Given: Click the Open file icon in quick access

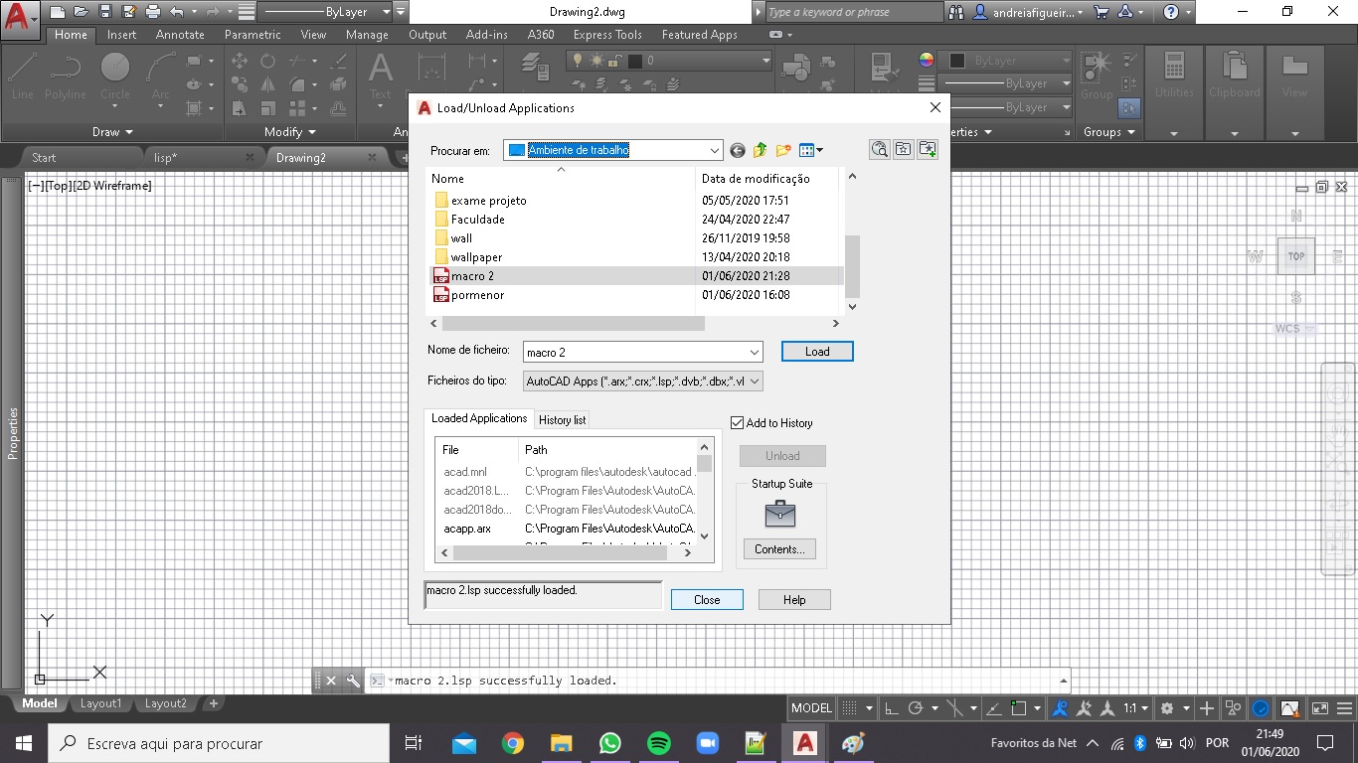Looking at the screenshot, I should pyautogui.click(x=81, y=12).
